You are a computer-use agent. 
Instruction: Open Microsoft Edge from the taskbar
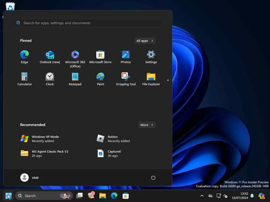114,196
